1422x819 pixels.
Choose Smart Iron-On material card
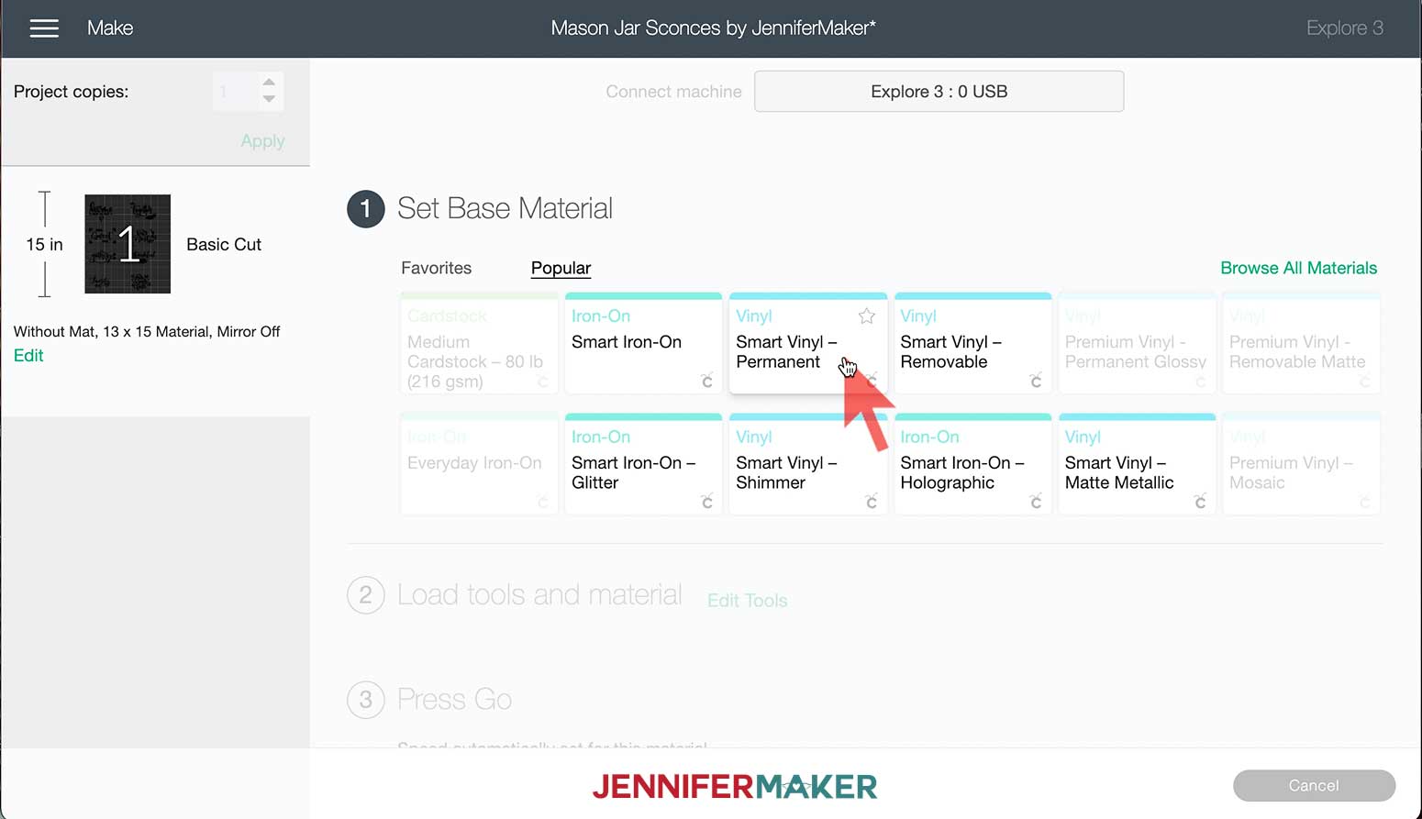pyautogui.click(x=643, y=343)
